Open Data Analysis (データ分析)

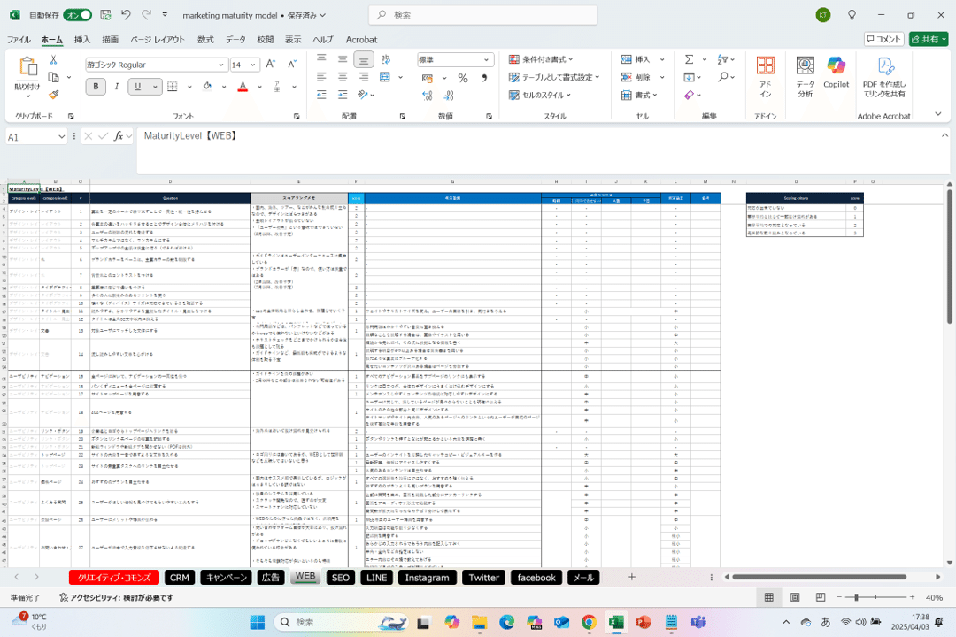coord(805,76)
